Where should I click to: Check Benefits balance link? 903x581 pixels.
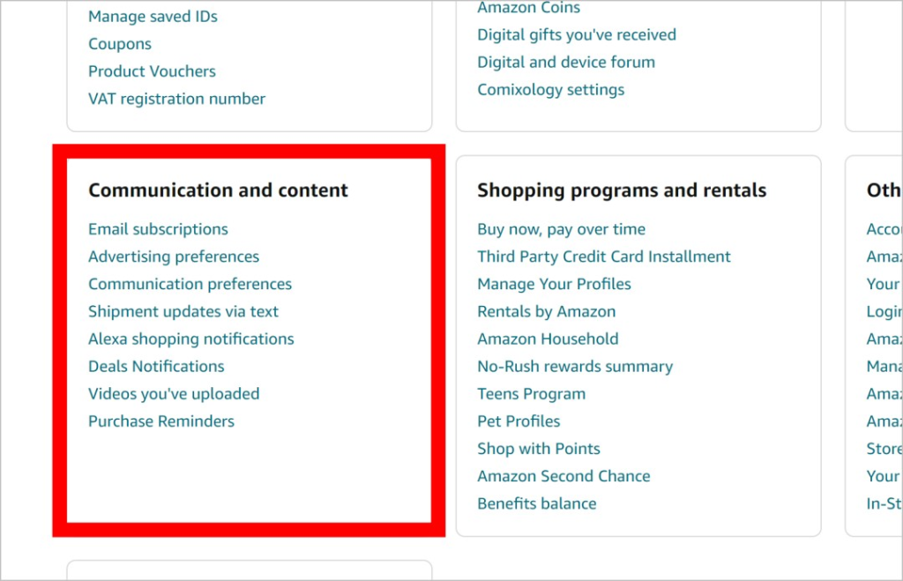537,503
